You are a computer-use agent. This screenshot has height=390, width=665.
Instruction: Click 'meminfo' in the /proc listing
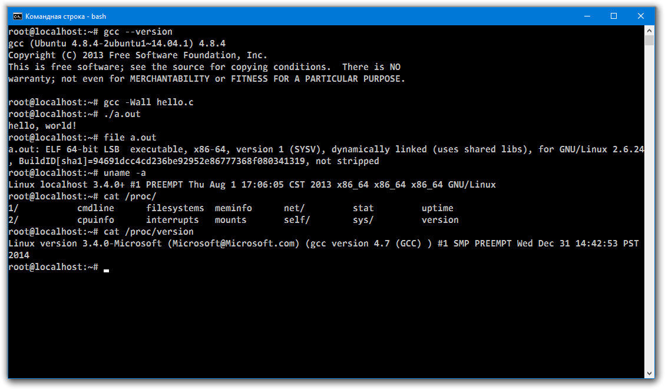233,208
